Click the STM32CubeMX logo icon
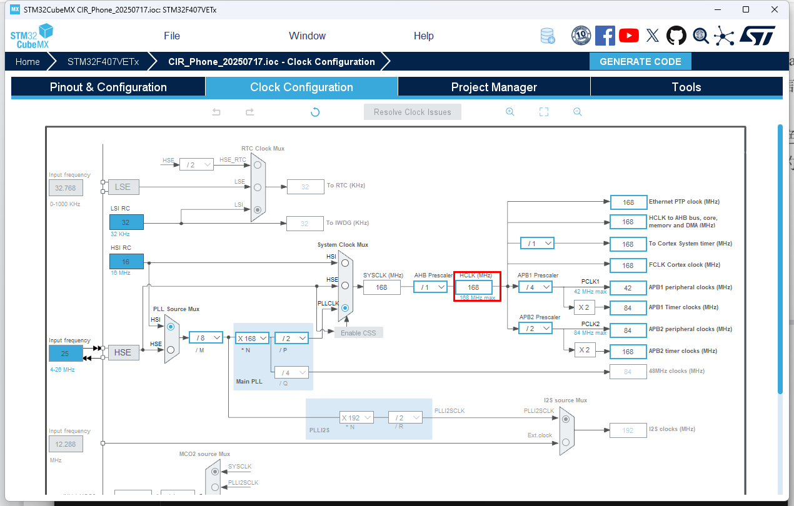 (x=31, y=36)
